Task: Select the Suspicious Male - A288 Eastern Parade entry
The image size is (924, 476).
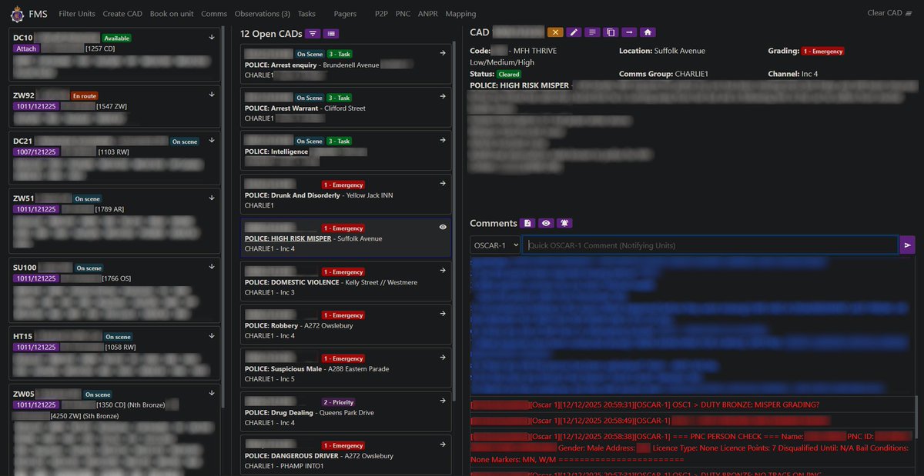Action: [x=346, y=368]
